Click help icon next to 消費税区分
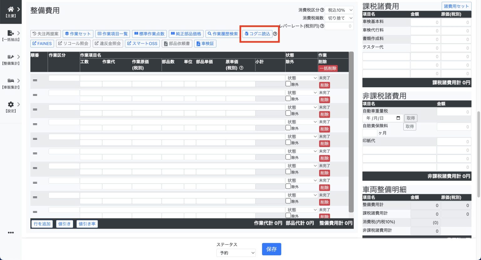The width and height of the screenshot is (481, 260). 322,10
